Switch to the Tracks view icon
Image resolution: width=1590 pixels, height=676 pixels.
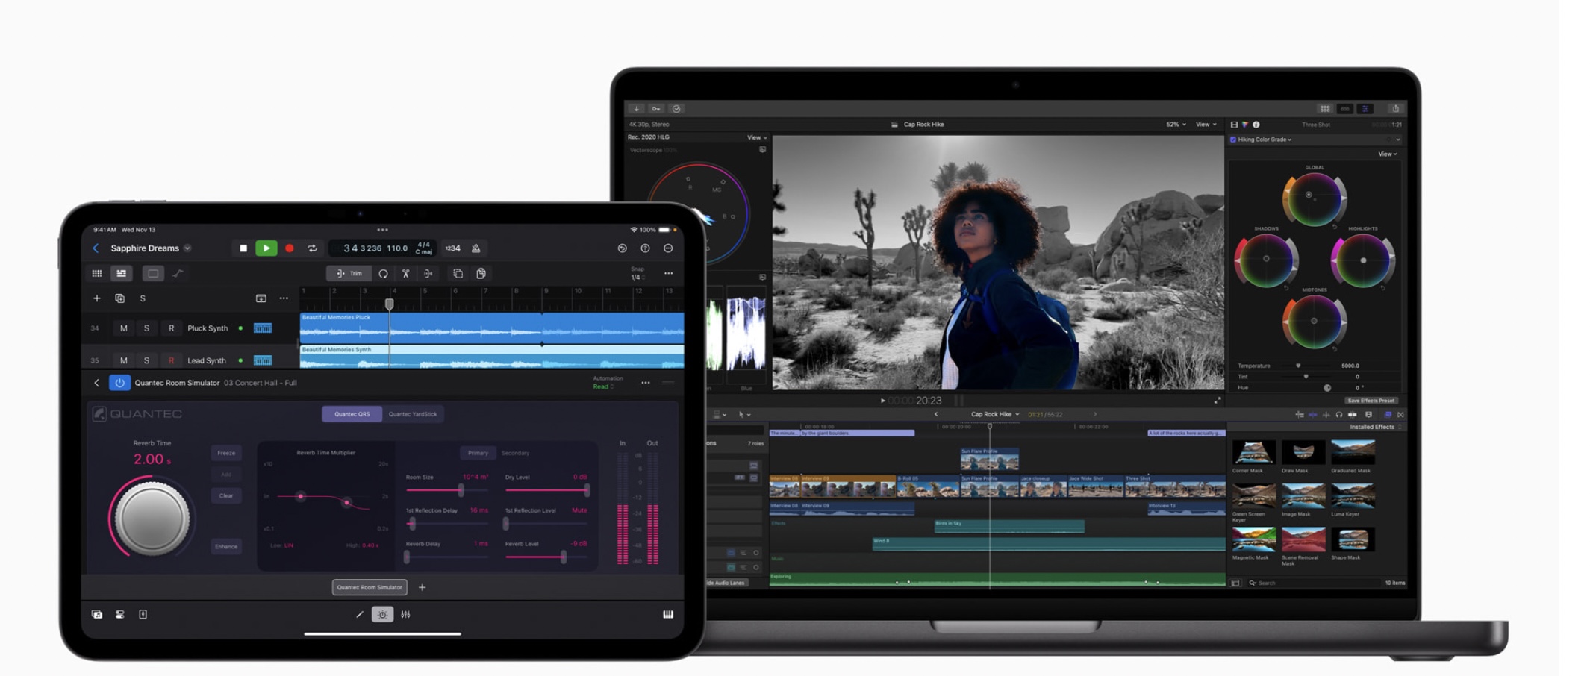[121, 274]
